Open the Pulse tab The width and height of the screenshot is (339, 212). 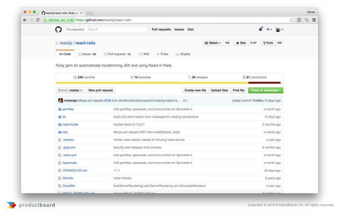(162, 54)
